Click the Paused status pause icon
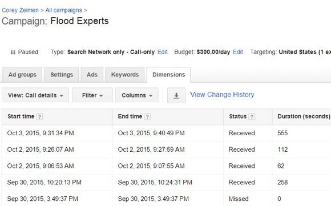This screenshot has height=206, width=331. [x=13, y=52]
